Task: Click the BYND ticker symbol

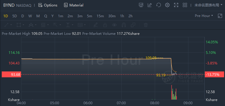Action: [9, 5]
